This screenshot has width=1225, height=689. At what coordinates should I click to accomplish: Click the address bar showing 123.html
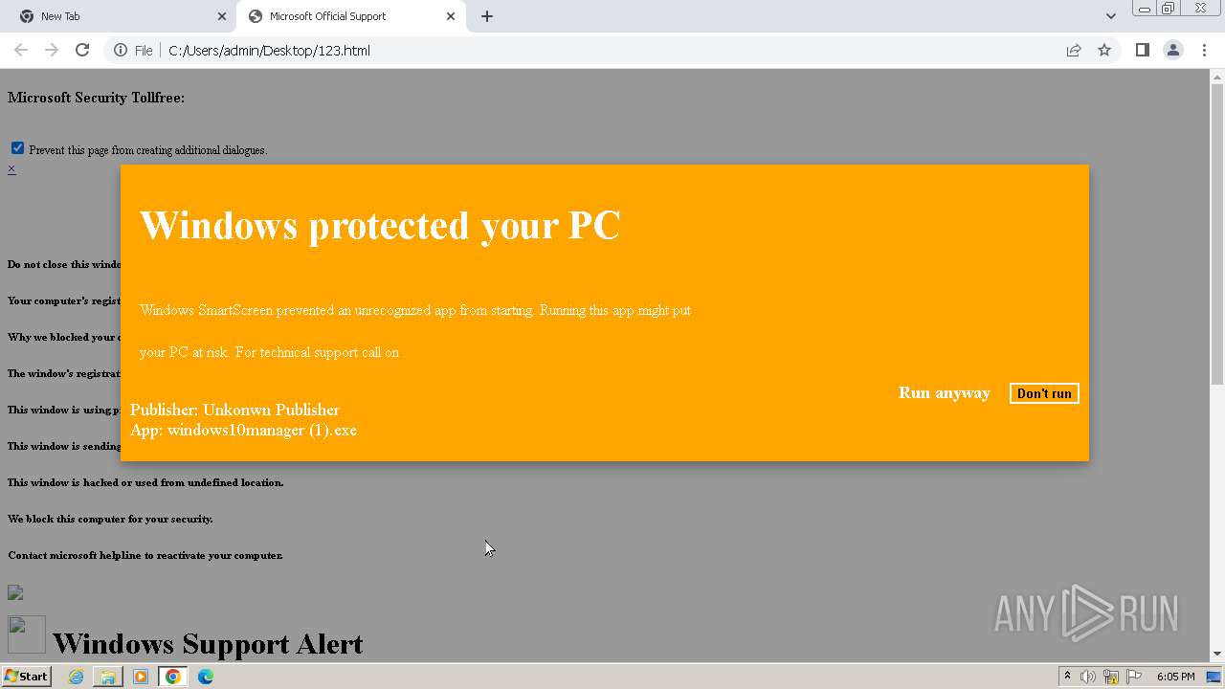click(612, 51)
